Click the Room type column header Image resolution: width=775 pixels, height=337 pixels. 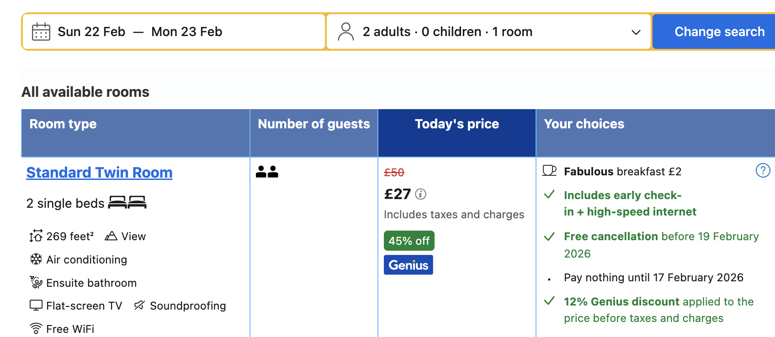63,124
